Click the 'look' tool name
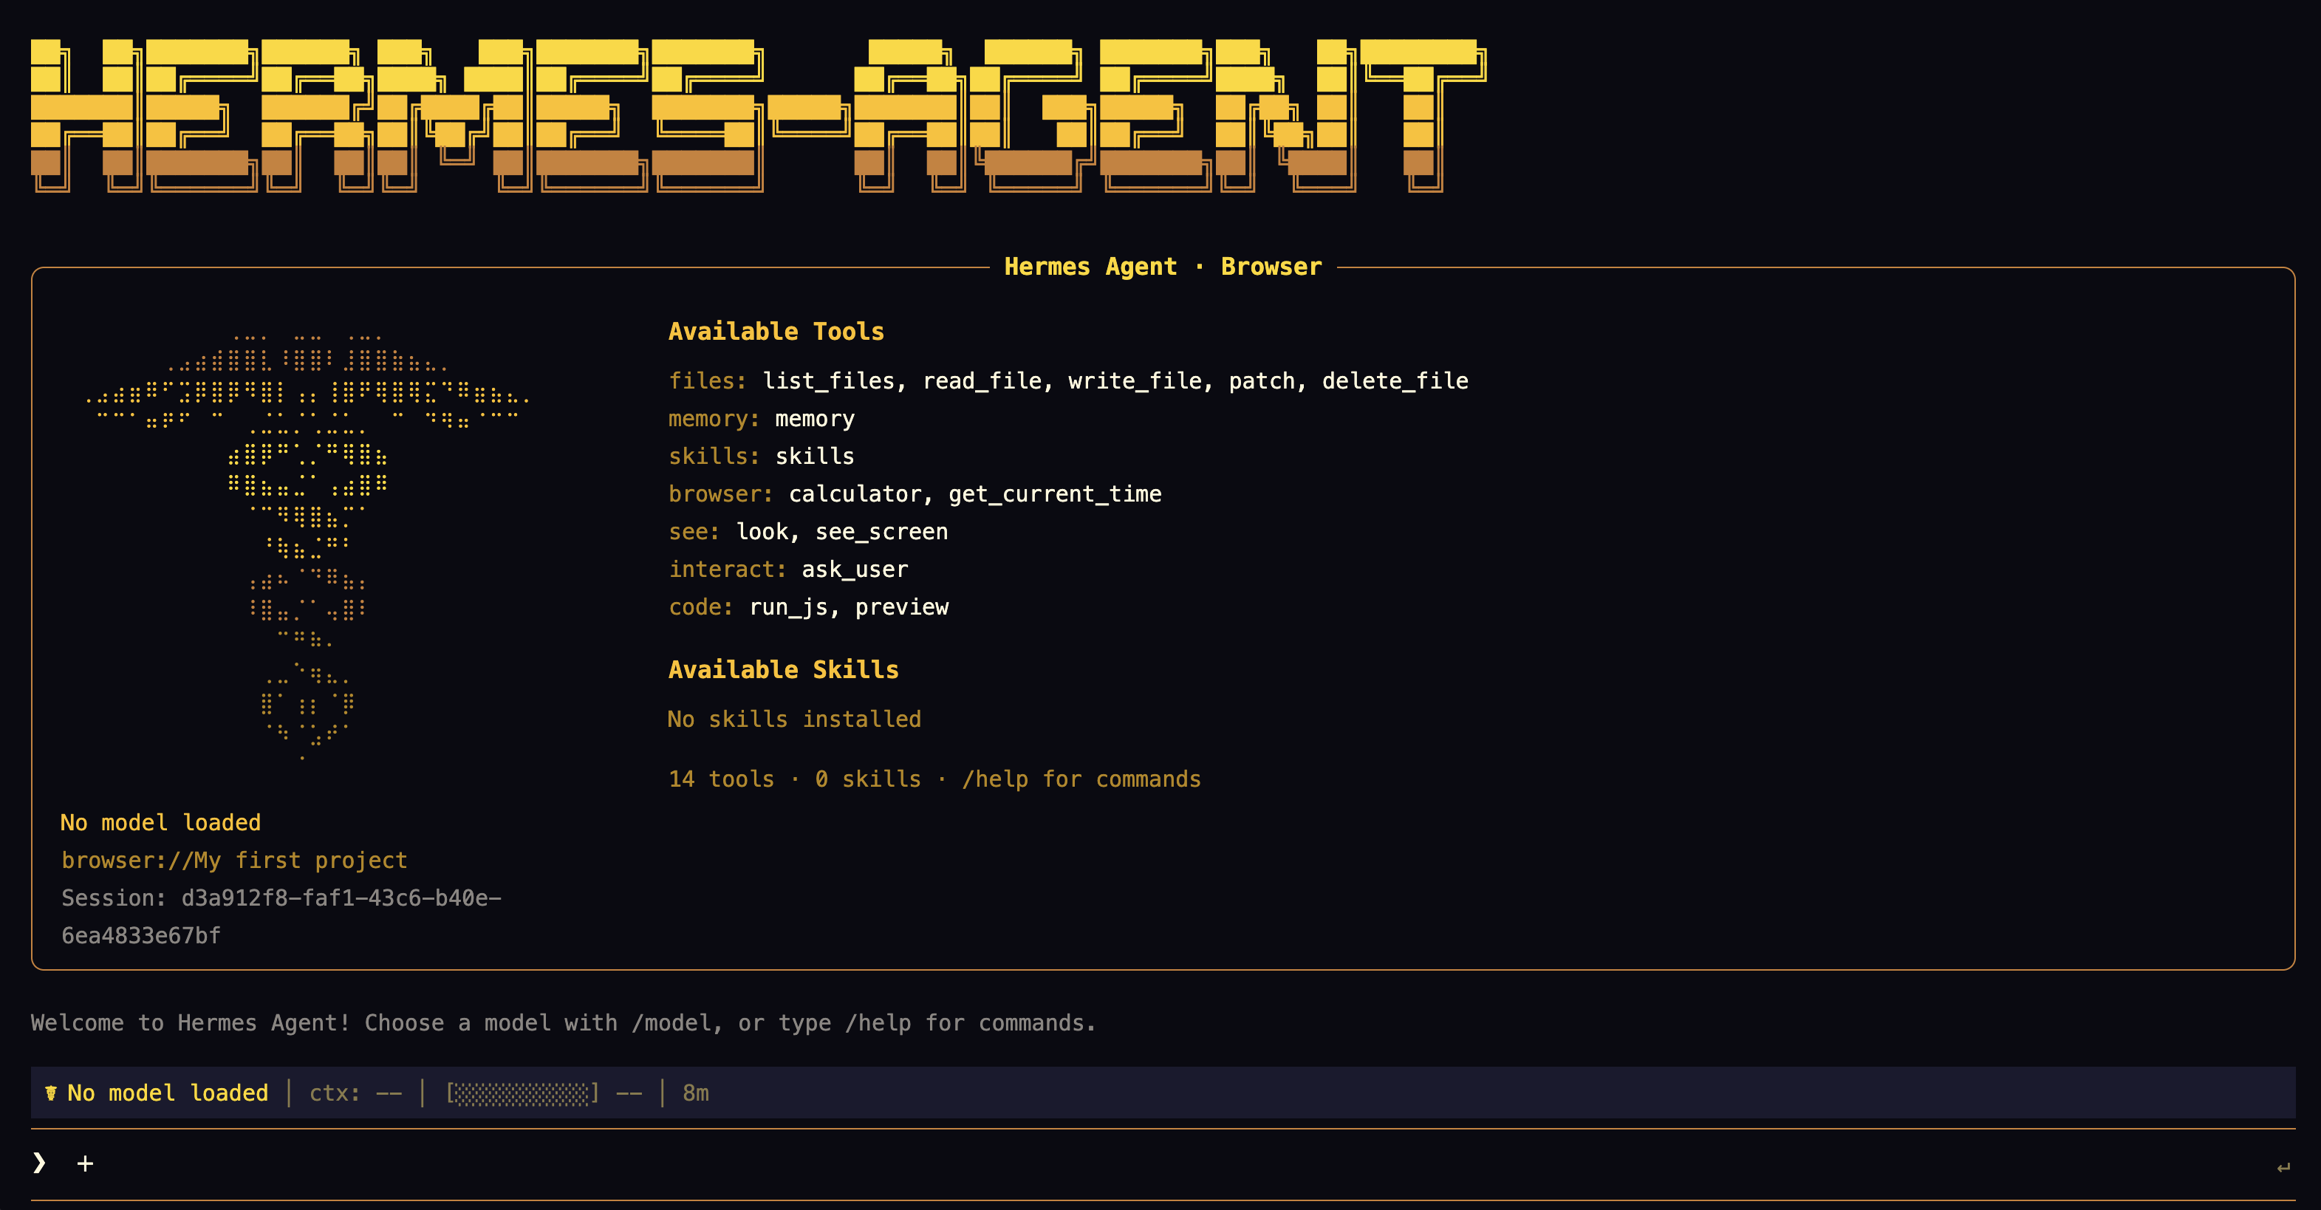 point(762,532)
